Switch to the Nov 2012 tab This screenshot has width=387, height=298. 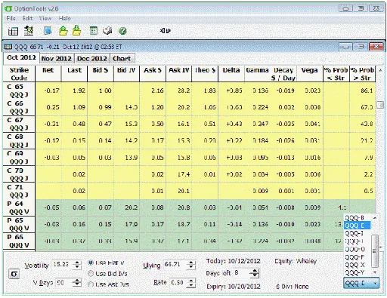click(57, 59)
